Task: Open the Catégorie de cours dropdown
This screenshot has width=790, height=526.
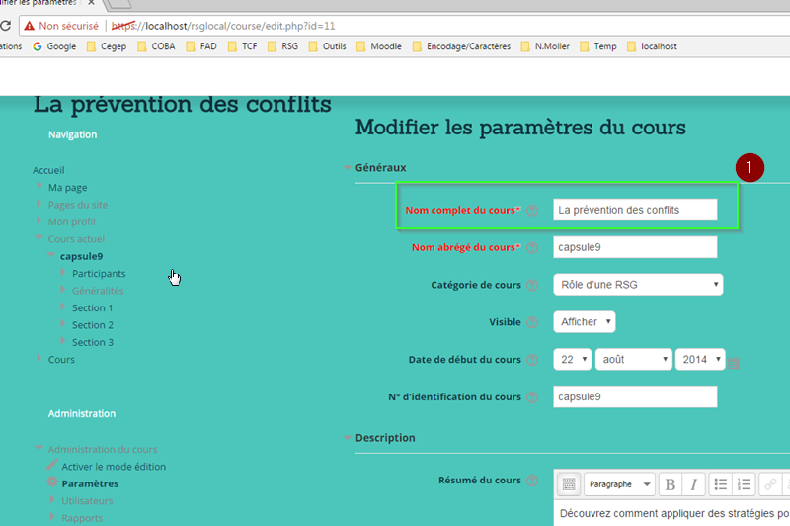Action: click(638, 285)
